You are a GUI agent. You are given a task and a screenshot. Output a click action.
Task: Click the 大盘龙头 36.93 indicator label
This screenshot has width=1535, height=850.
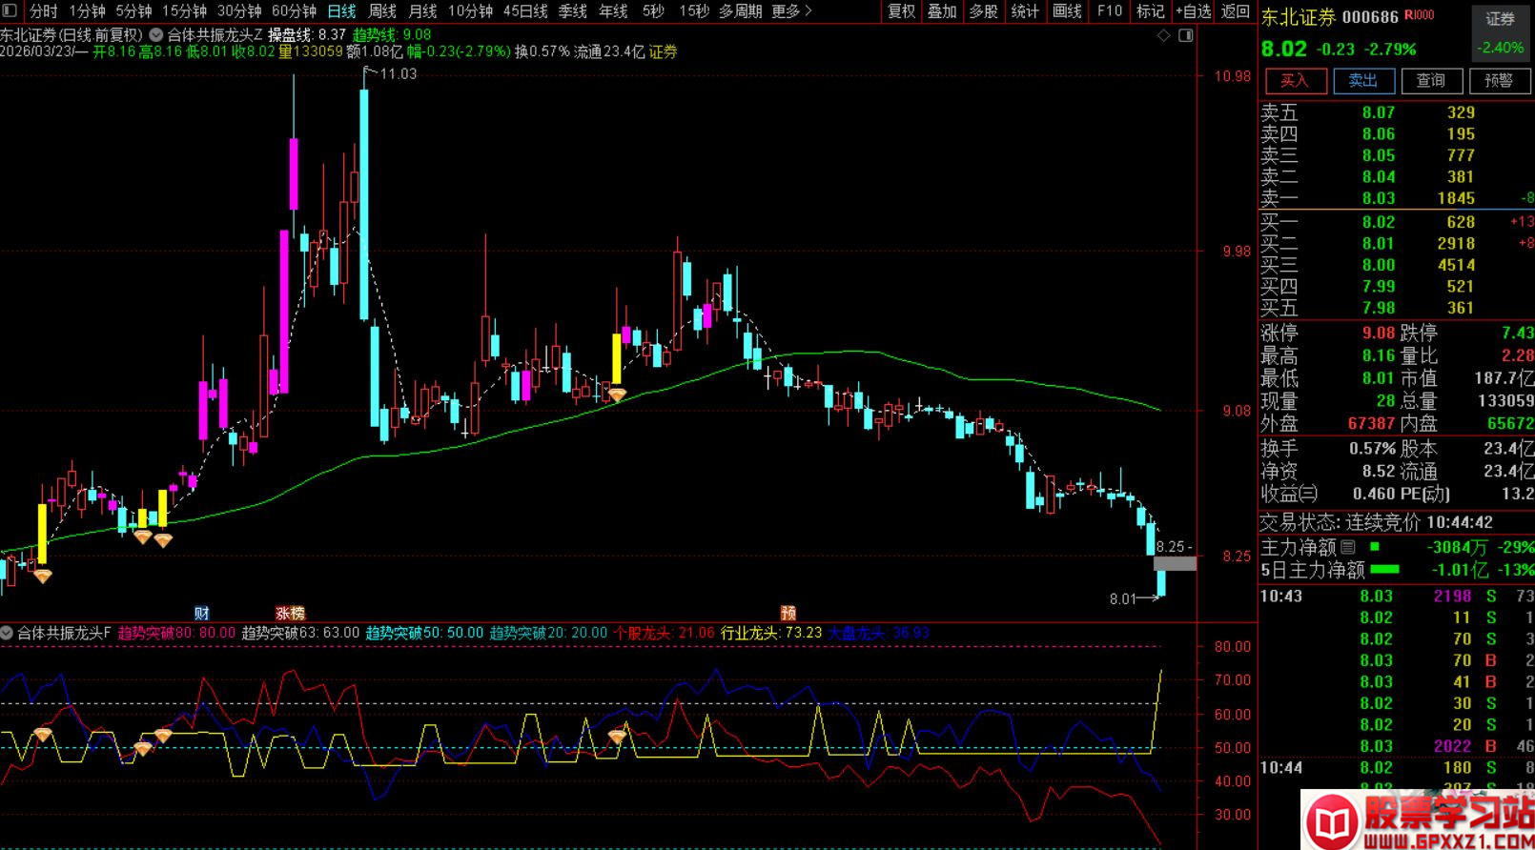pos(879,633)
